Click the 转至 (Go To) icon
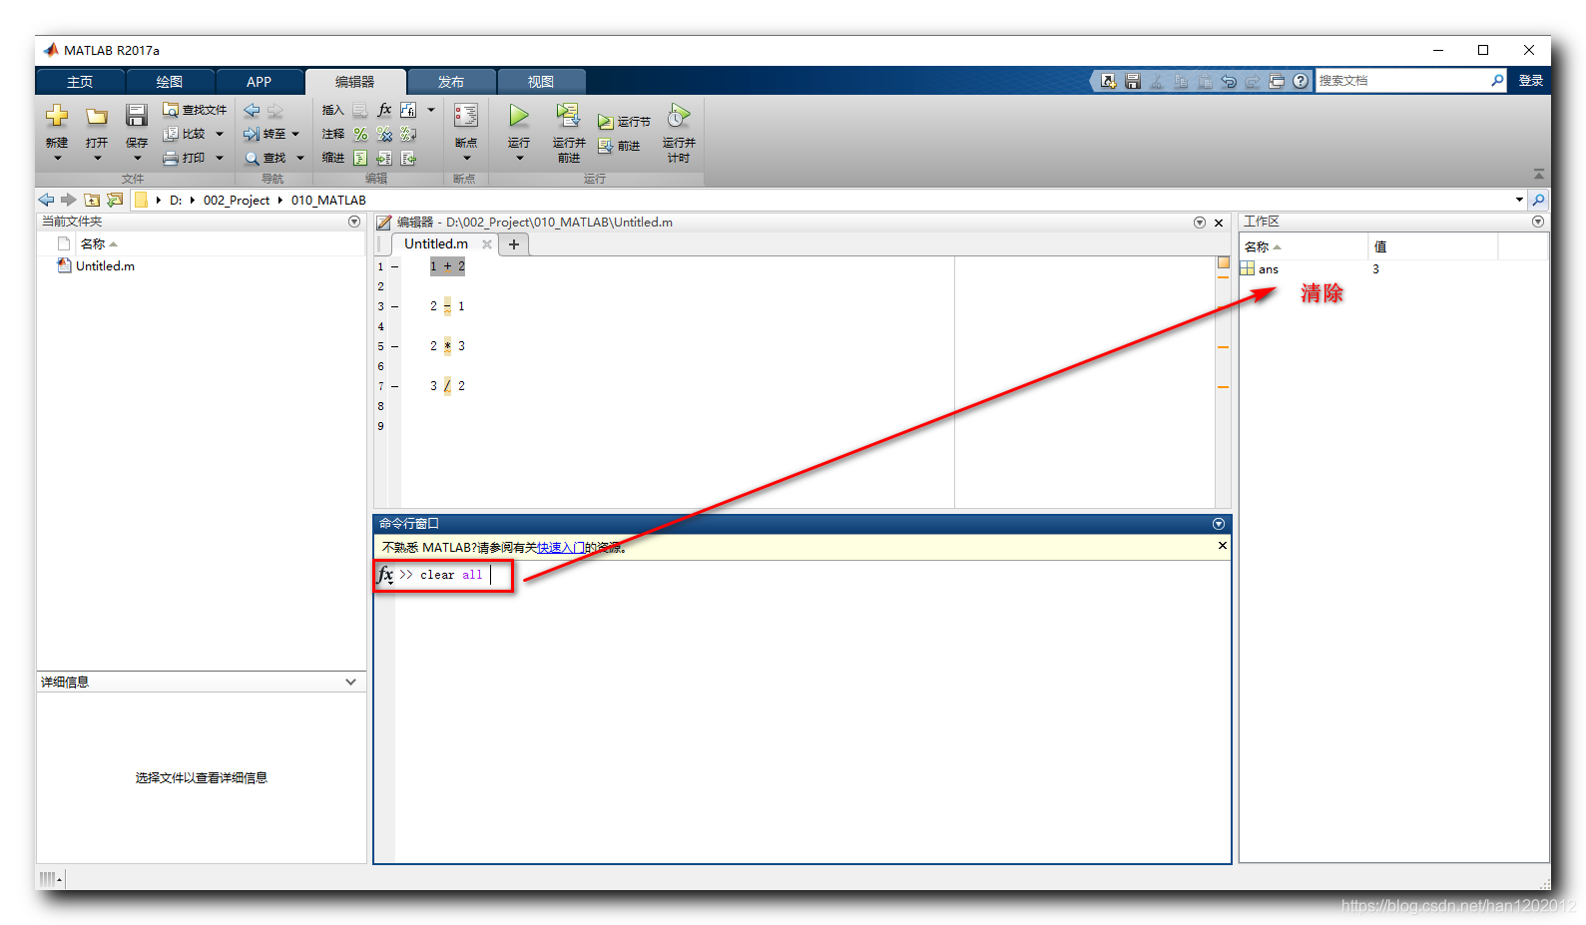This screenshot has width=1586, height=925. tap(252, 134)
